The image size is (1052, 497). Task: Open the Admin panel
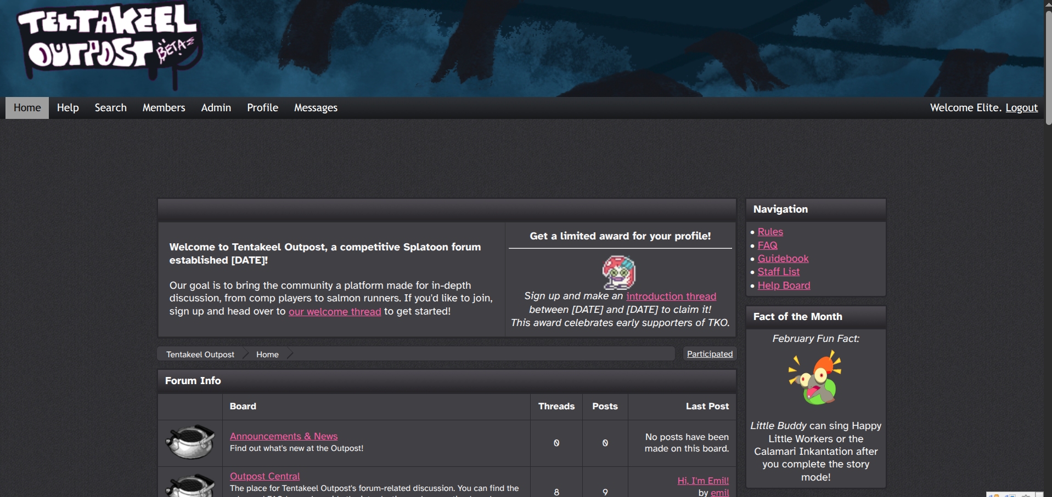tap(216, 108)
